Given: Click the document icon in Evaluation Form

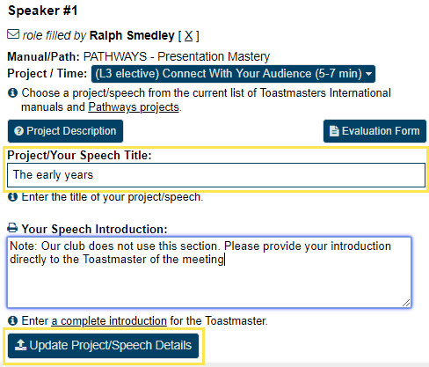Looking at the screenshot, I should pyautogui.click(x=334, y=131).
